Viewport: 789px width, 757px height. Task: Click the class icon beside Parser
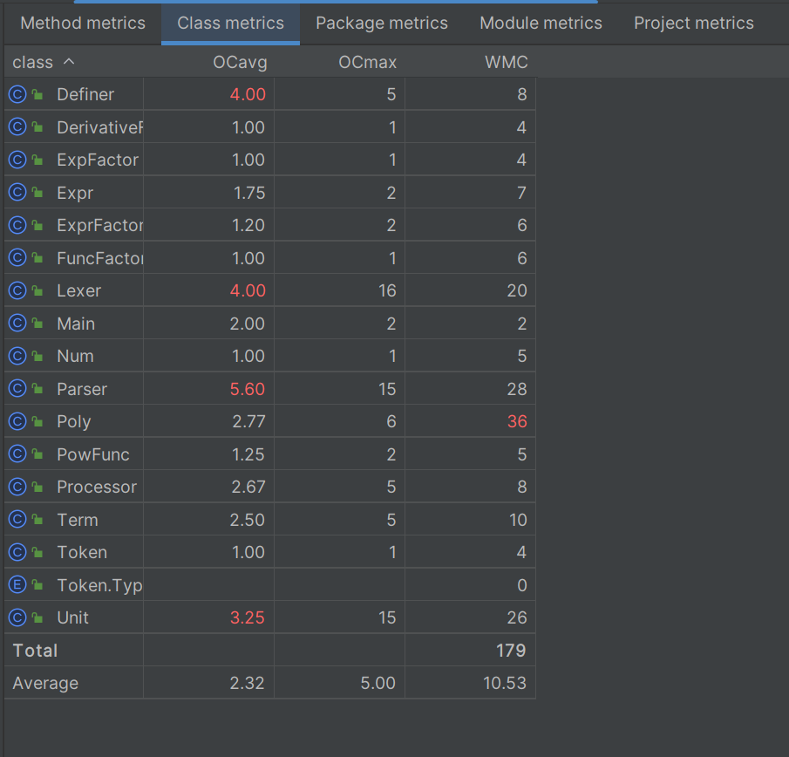(17, 389)
